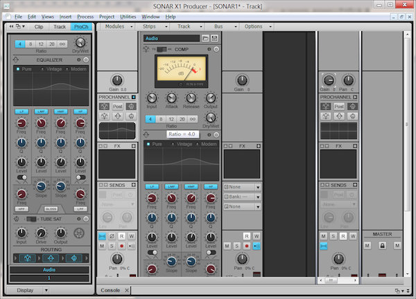Set inspector compressor ratio to 8

point(31,44)
